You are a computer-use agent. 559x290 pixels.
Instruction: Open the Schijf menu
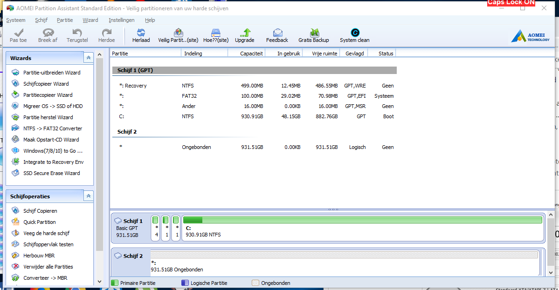(41, 20)
